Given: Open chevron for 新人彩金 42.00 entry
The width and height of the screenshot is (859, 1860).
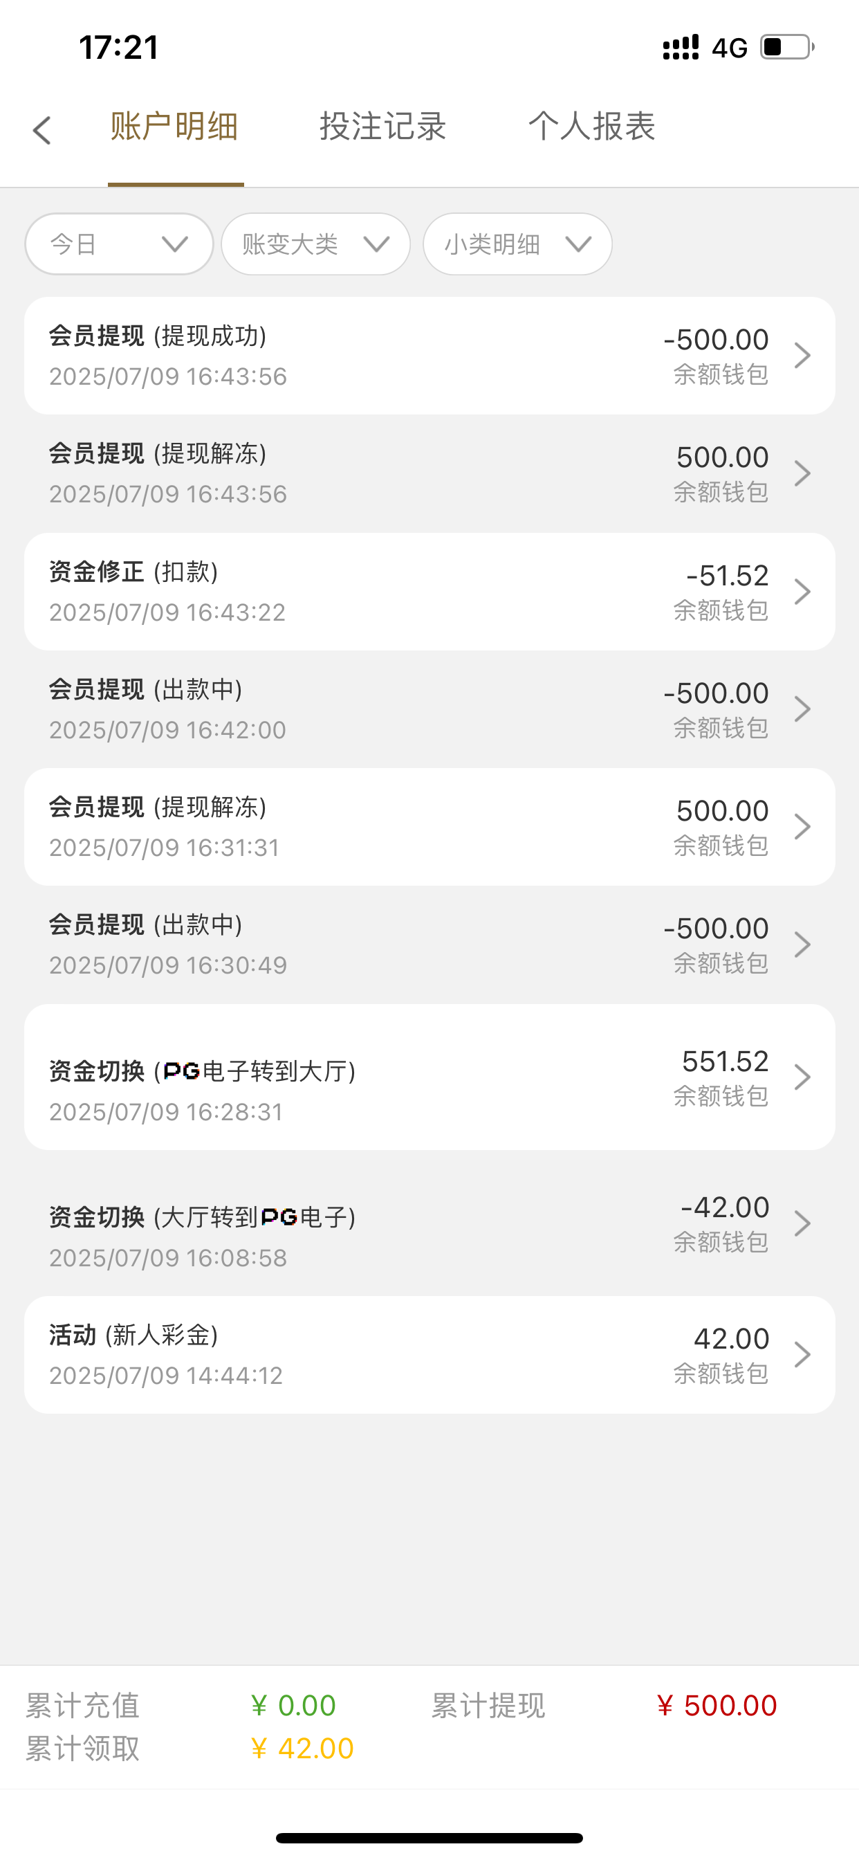Looking at the screenshot, I should [802, 1355].
